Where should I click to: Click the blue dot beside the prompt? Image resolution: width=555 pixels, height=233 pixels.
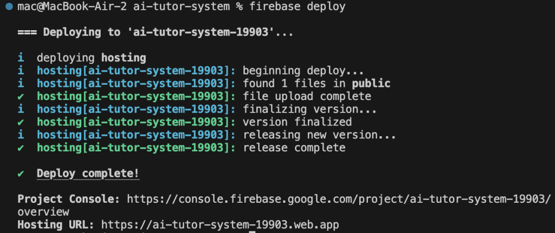tap(10, 6)
